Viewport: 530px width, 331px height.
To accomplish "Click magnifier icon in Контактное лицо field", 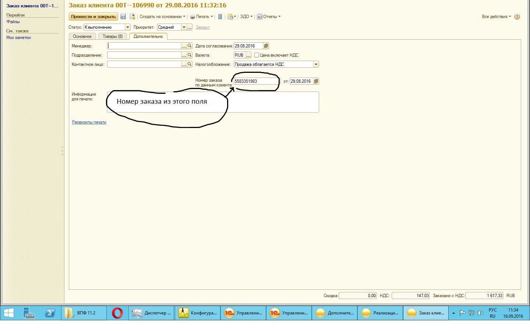I will point(190,64).
